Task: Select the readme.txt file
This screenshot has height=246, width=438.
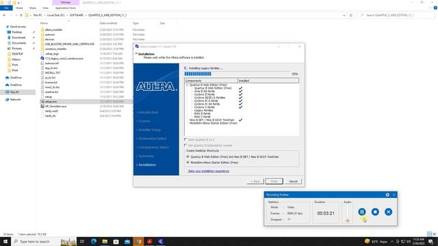Action: tap(52, 92)
